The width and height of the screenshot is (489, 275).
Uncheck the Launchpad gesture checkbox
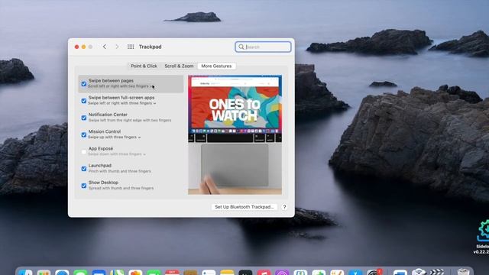[84, 169]
